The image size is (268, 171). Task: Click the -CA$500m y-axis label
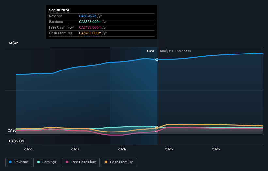click(16, 141)
